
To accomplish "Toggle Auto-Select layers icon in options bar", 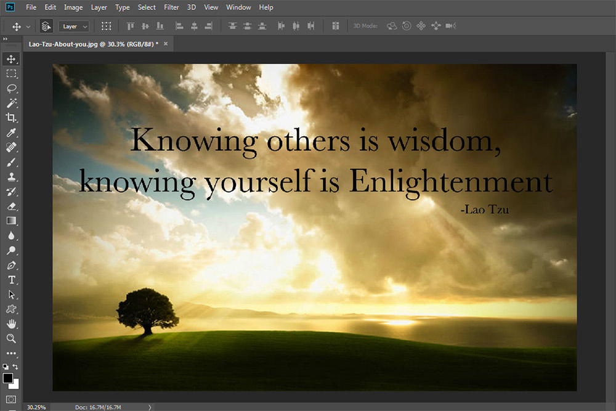I will pyautogui.click(x=46, y=26).
